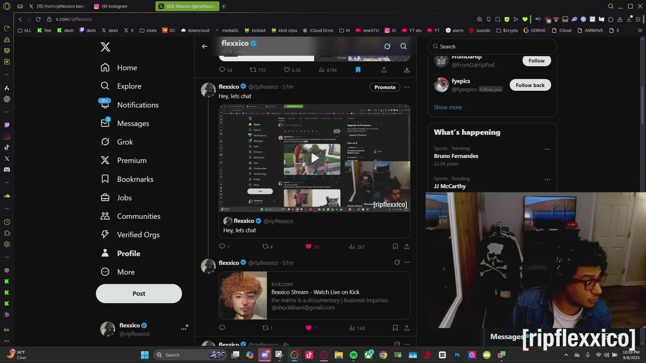
Task: Open a new browser tab
Action: (224, 7)
